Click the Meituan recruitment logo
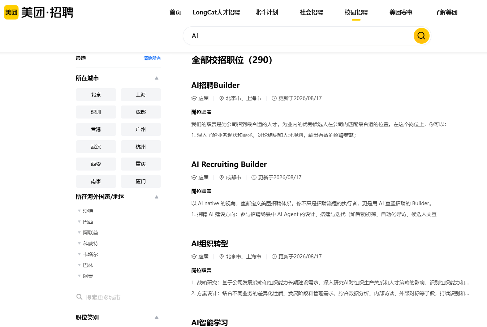Viewport: 487px width, 327px height. point(39,12)
